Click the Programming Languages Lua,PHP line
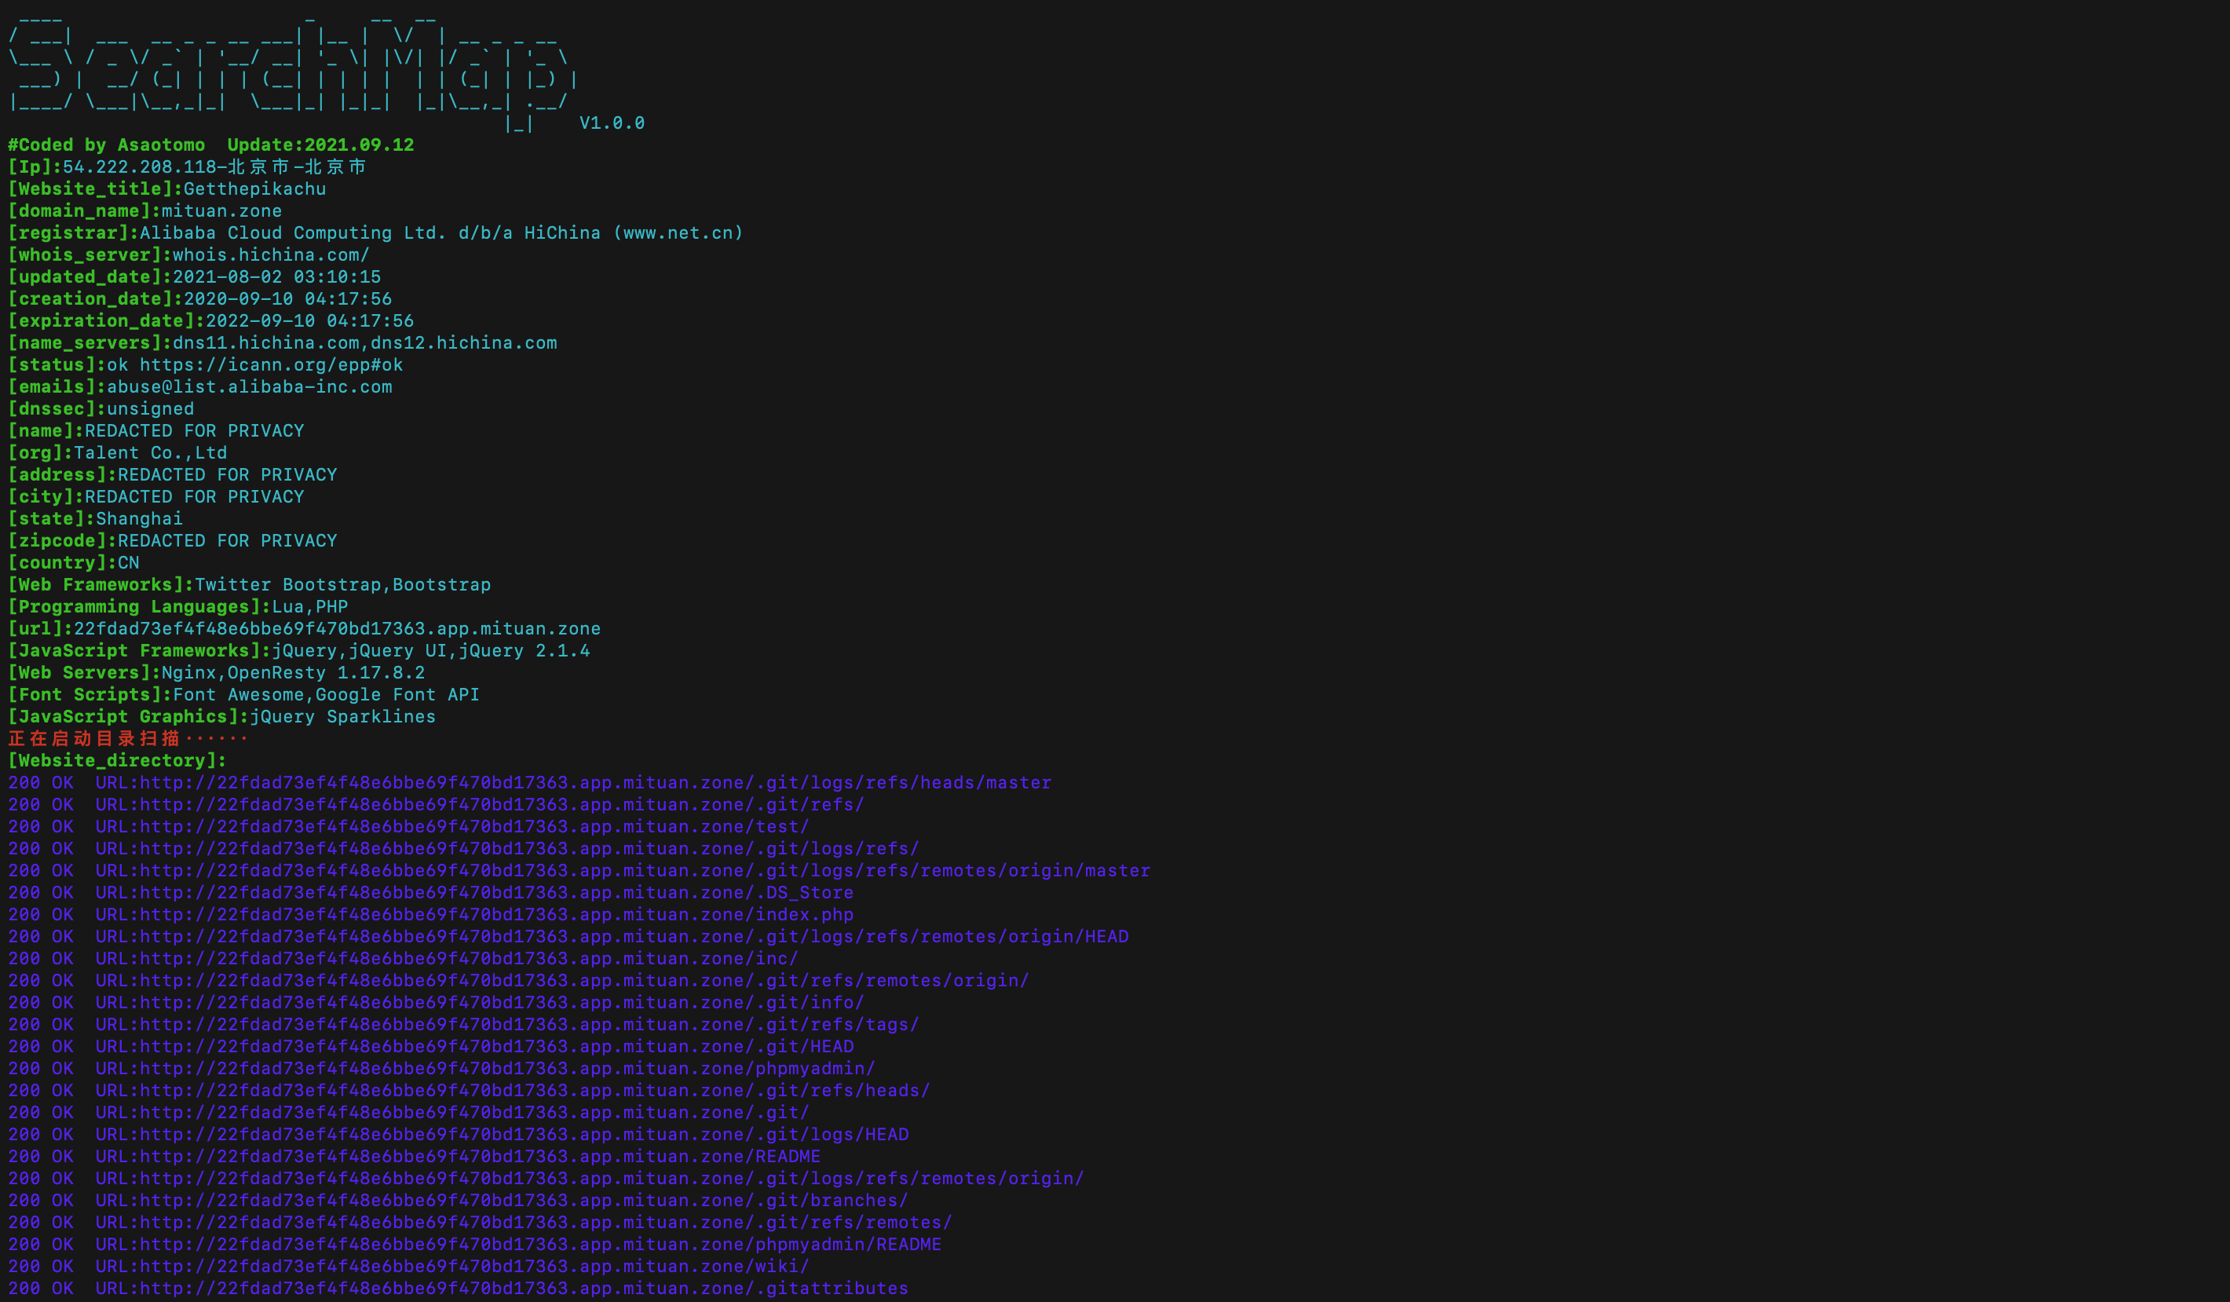This screenshot has height=1302, width=2230. coord(178,606)
